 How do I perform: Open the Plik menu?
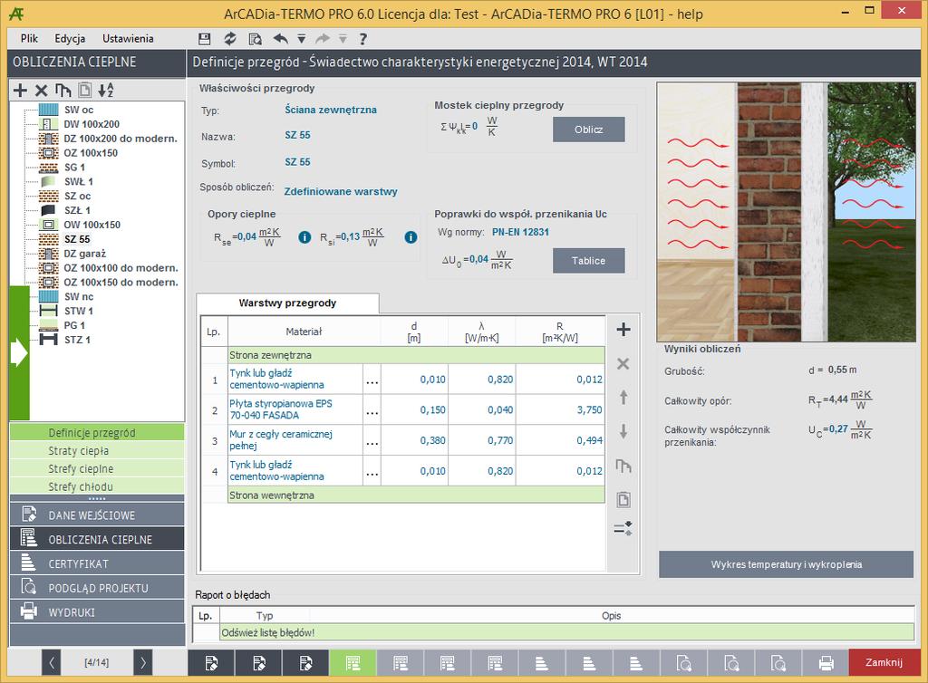pos(29,38)
